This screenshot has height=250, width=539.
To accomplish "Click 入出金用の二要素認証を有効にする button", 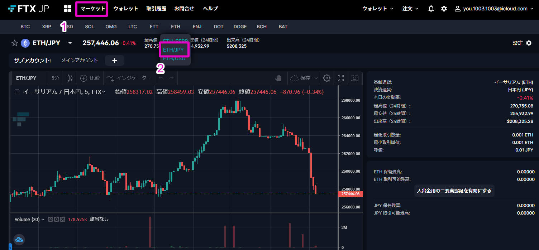I will (454, 191).
